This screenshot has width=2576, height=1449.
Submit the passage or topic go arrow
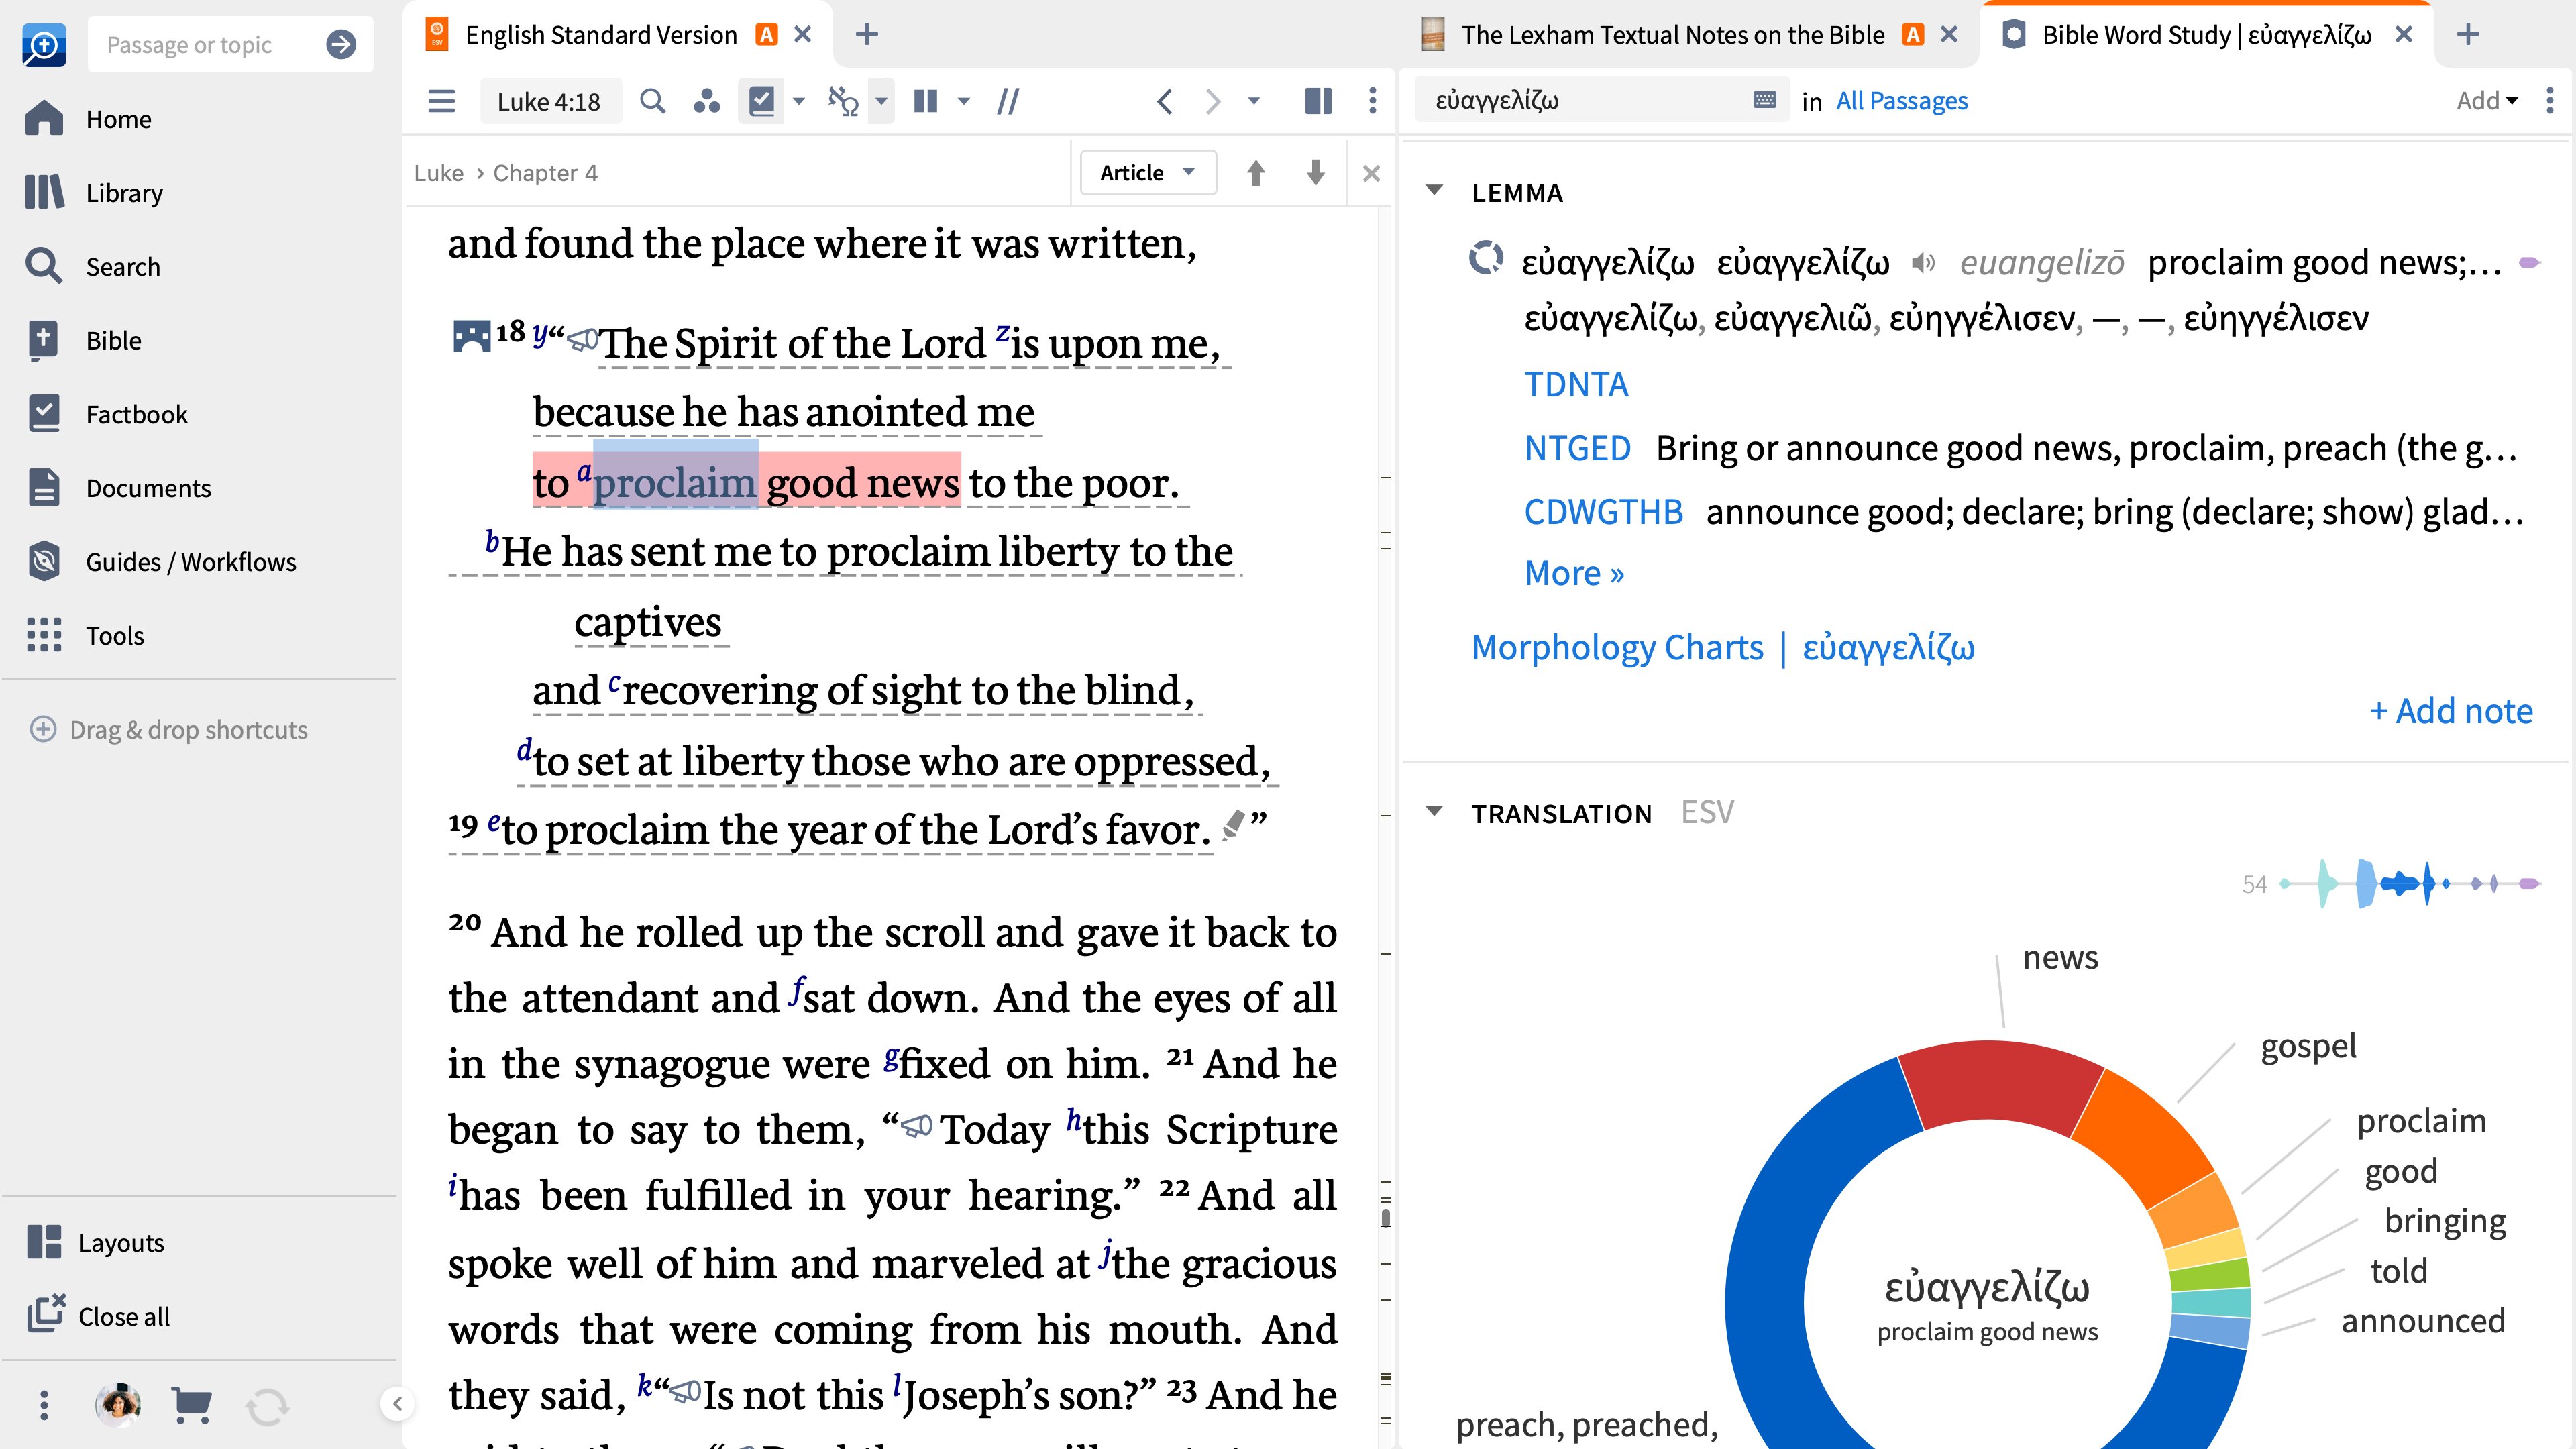(x=341, y=44)
